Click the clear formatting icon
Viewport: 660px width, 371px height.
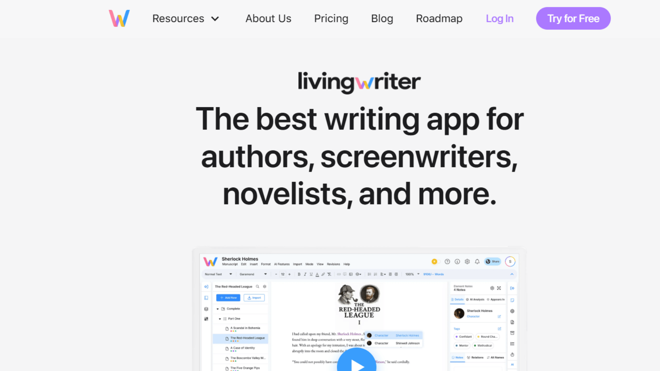click(329, 274)
